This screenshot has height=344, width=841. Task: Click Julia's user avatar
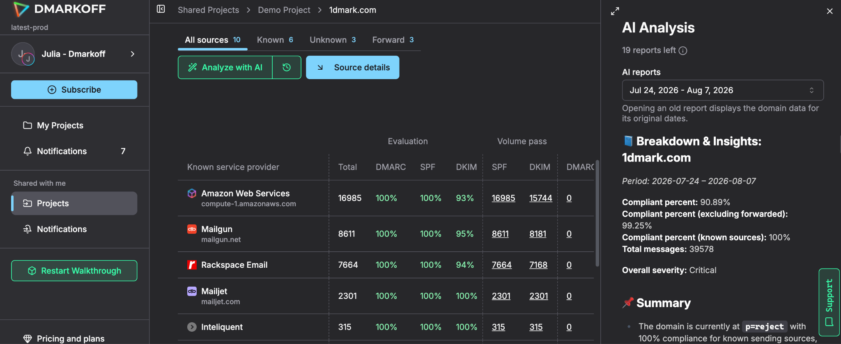pyautogui.click(x=23, y=54)
